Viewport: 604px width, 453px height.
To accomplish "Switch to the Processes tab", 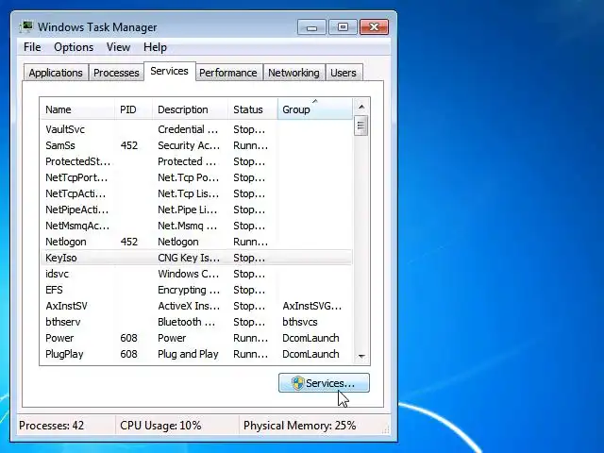I will [116, 73].
